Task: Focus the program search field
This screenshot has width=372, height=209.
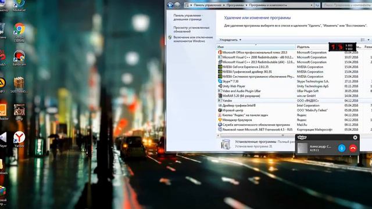Action: tap(347, 5)
